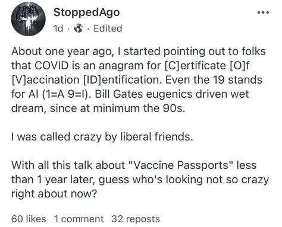Screen dimensions: 282x227
Task: Click the 1d post timestamp
Action: (58, 28)
